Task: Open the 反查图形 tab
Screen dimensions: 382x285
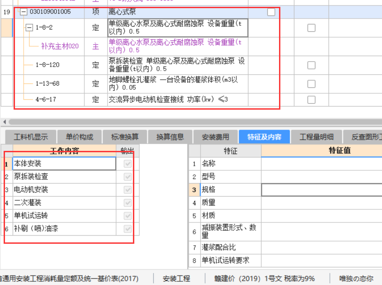Action: click(x=363, y=137)
